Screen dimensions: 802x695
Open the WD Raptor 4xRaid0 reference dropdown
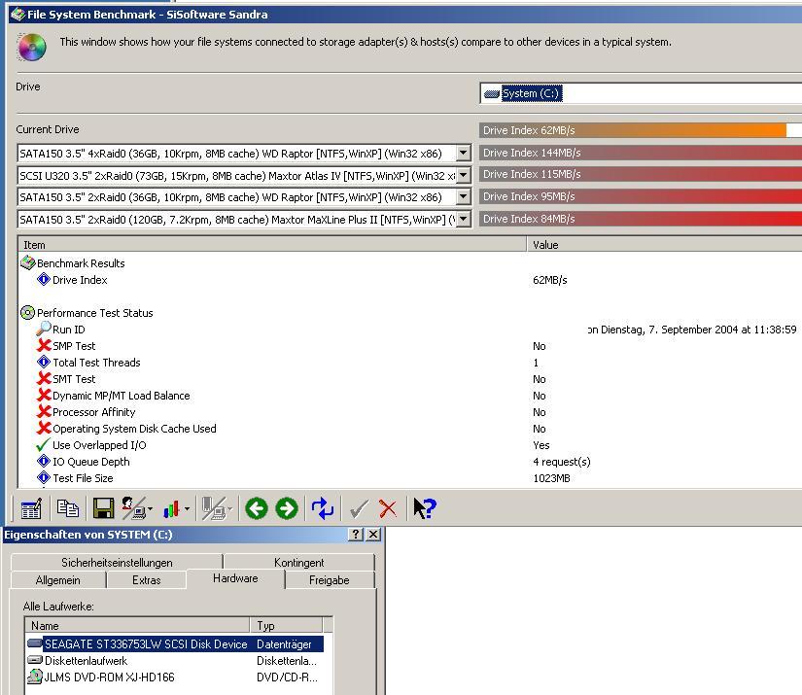click(x=463, y=153)
